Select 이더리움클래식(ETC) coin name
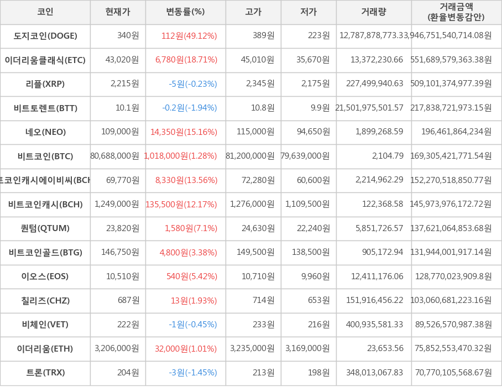This screenshot has width=502, height=387. point(45,60)
